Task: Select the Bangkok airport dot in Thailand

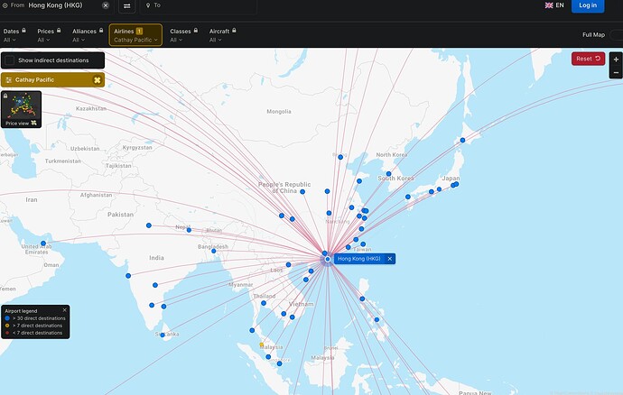Action: tap(264, 303)
